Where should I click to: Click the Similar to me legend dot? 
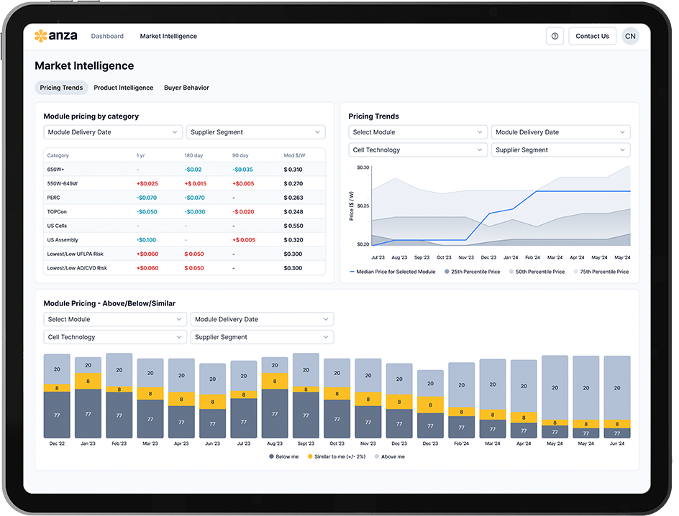[310, 456]
